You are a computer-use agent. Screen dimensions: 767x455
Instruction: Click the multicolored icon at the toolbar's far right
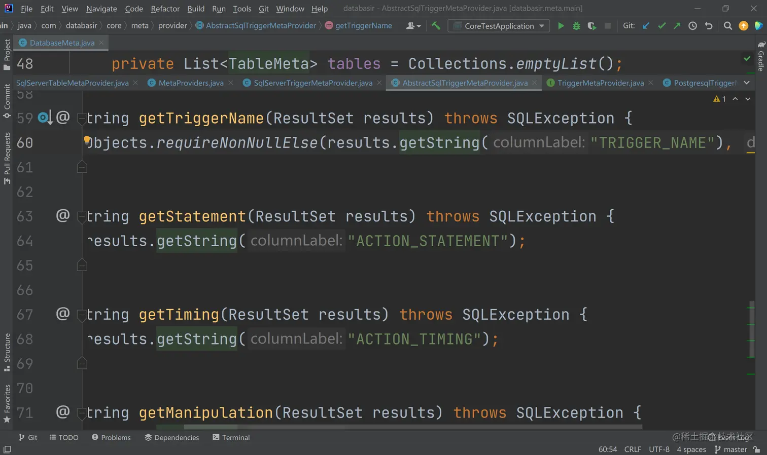pyautogui.click(x=759, y=26)
